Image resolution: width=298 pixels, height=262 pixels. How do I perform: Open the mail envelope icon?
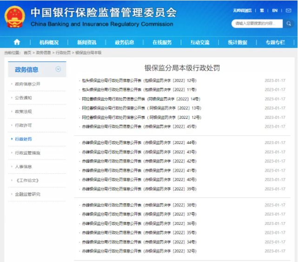click(x=288, y=10)
